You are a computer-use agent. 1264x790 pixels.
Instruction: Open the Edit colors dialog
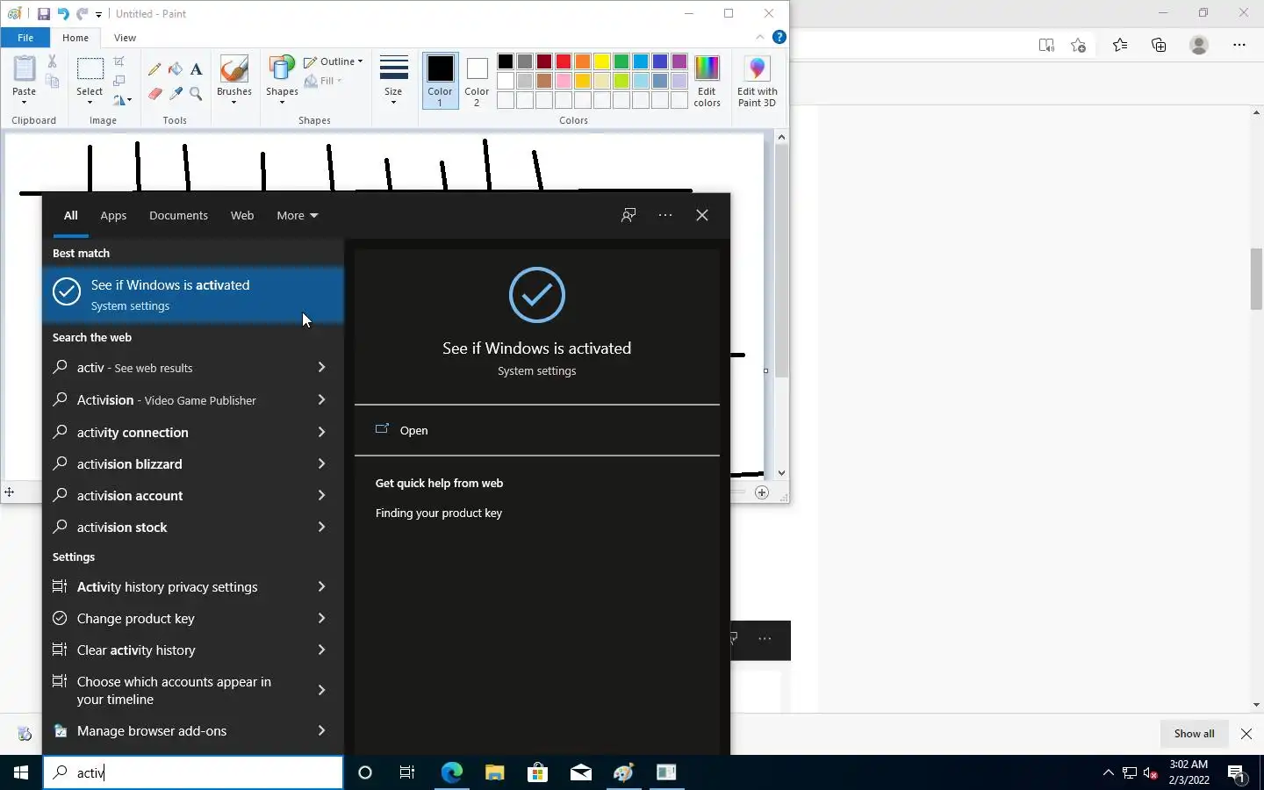707,81
